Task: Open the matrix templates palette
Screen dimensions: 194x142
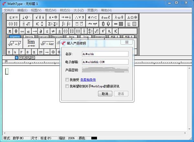Action: (119, 24)
